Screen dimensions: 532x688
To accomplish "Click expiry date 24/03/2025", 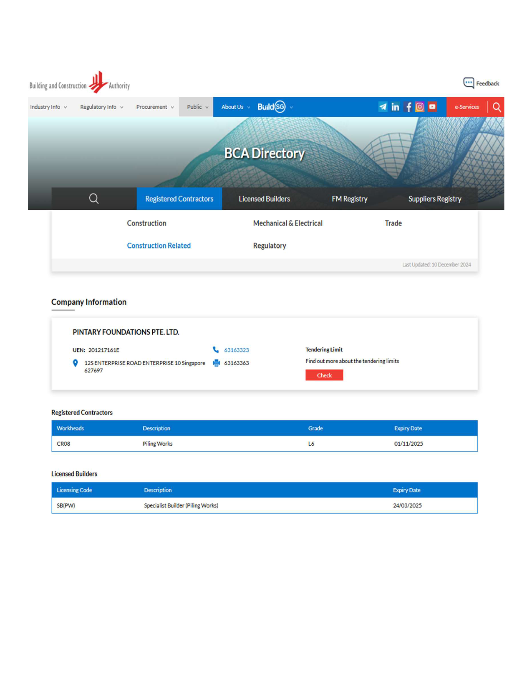I will tap(407, 505).
